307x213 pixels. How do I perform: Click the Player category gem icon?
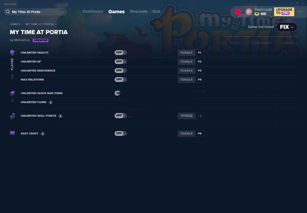coord(12,53)
